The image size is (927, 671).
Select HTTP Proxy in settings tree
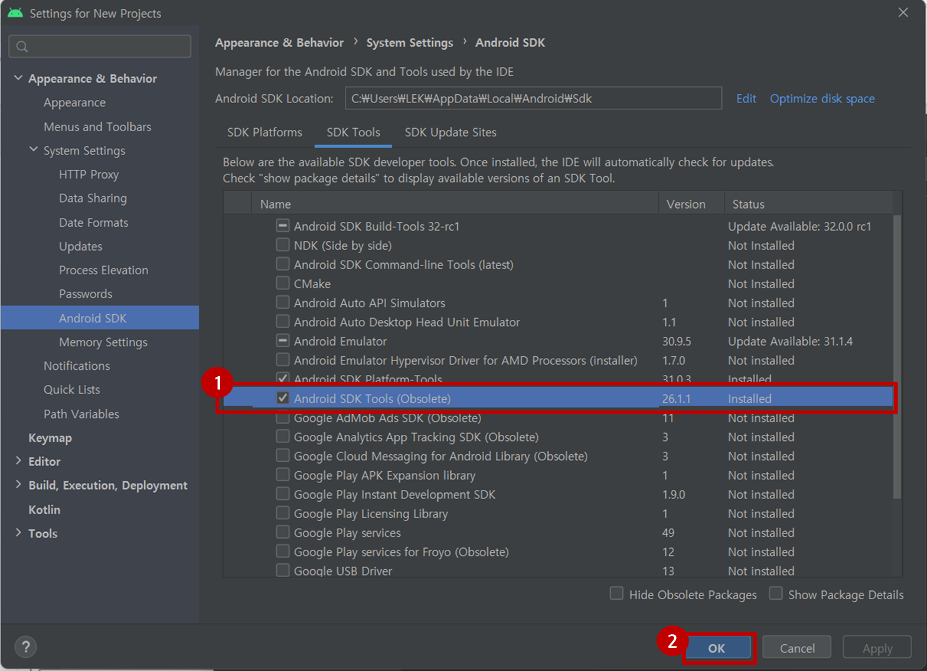click(89, 174)
